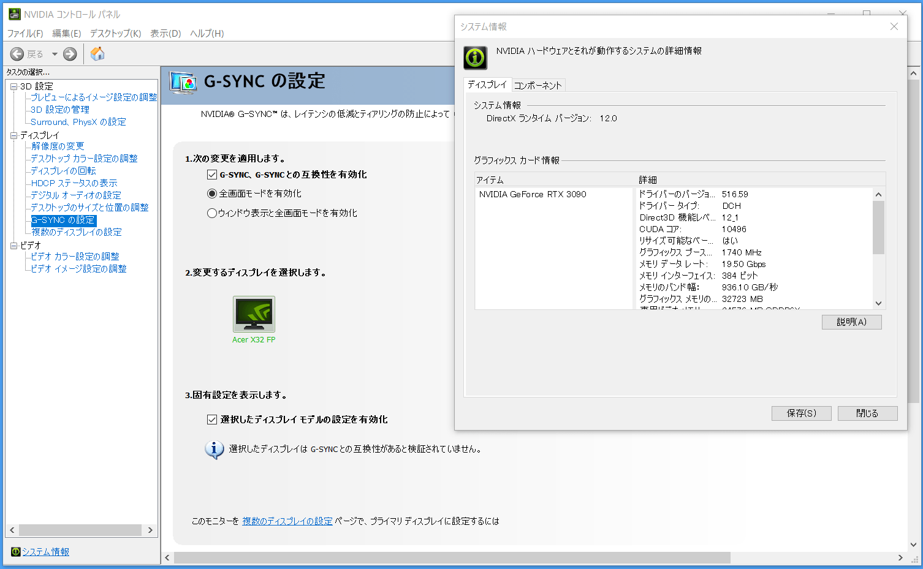Open the デスクトップ(K) menu

[115, 33]
